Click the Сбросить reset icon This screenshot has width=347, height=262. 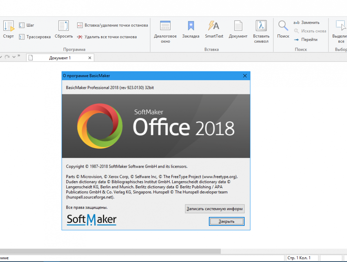coord(64,29)
